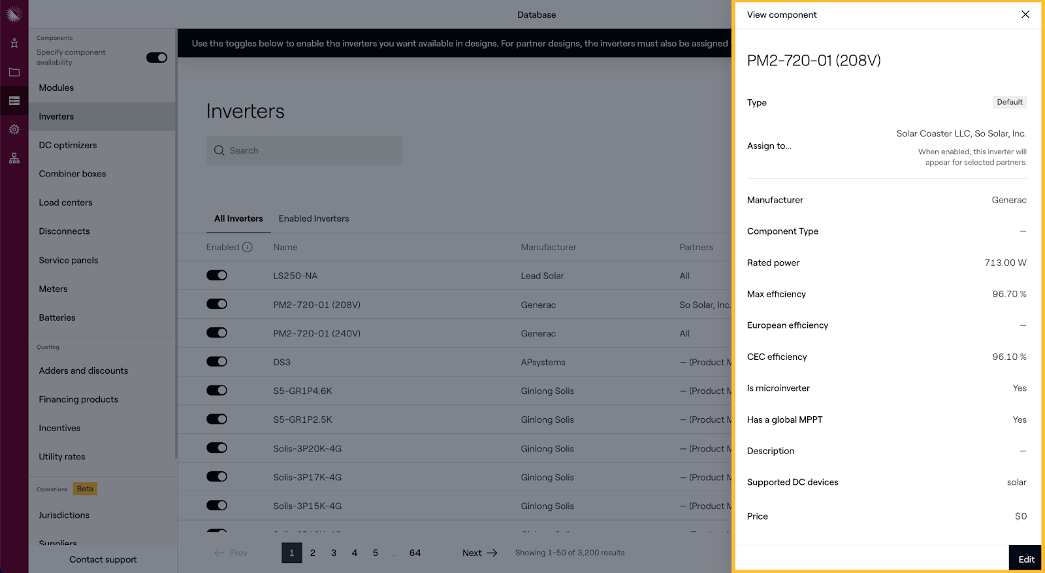Screen dimensions: 1045x573
Task: Open the folder icon in left rail
Action: (14, 72)
